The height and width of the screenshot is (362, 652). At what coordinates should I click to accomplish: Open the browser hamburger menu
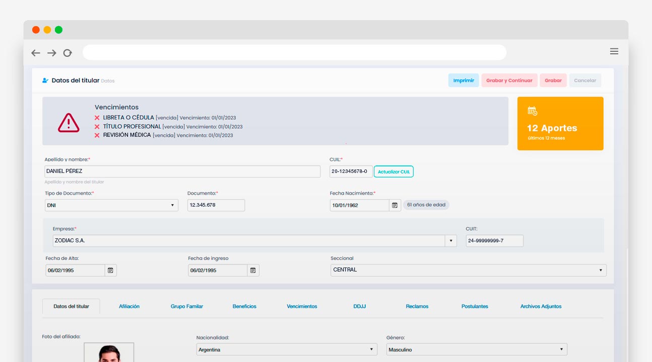(614, 51)
